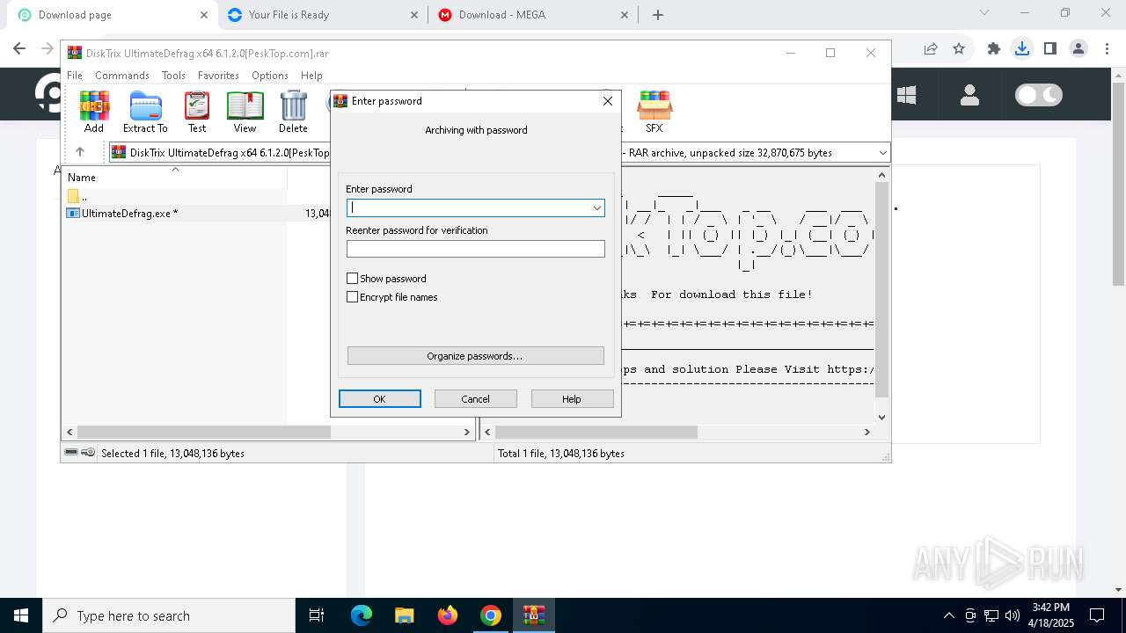Open the Chrome profile avatar

(1078, 49)
